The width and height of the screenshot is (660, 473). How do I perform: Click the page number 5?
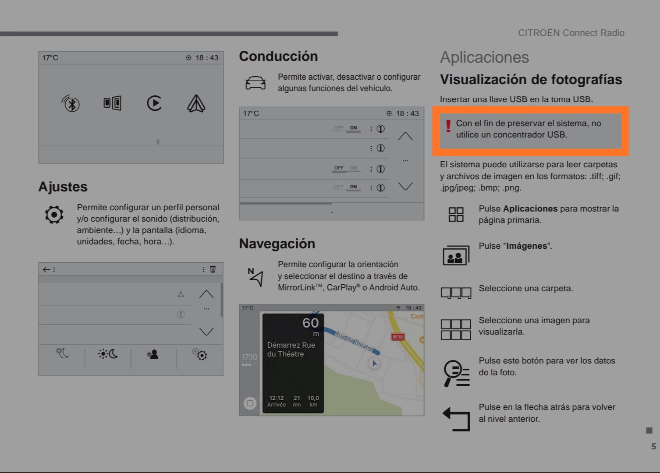click(x=653, y=446)
